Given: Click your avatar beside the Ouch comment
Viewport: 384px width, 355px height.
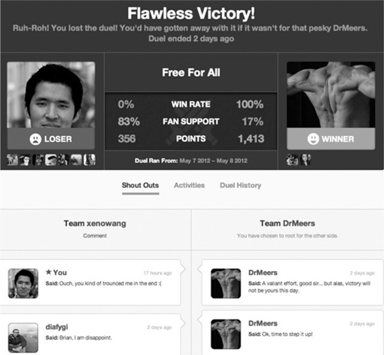Looking at the screenshot, I should [x=23, y=283].
